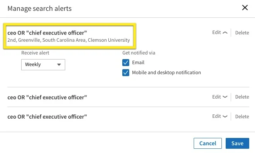255x153 pixels.
Task: Click the Clemson University filter description line
Action: pos(69,40)
